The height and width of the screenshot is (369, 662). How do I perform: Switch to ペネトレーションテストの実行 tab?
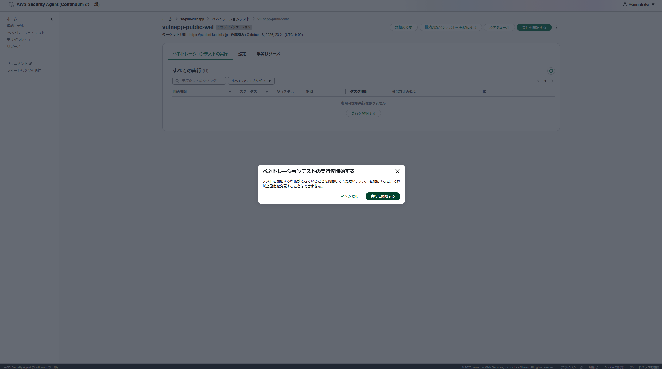click(x=200, y=54)
